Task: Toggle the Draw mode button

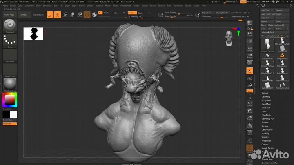Action: 58,15
